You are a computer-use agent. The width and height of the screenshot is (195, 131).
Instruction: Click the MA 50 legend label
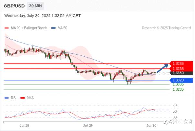62,28
